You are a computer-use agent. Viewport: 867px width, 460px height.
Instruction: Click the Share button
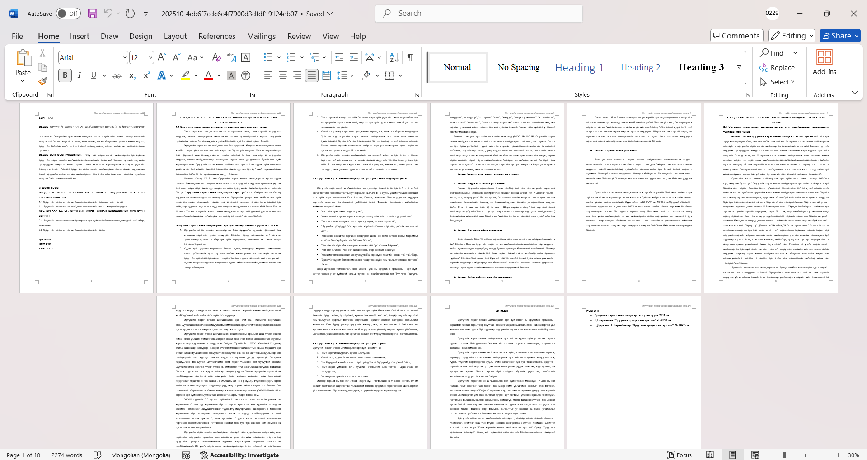[840, 36]
